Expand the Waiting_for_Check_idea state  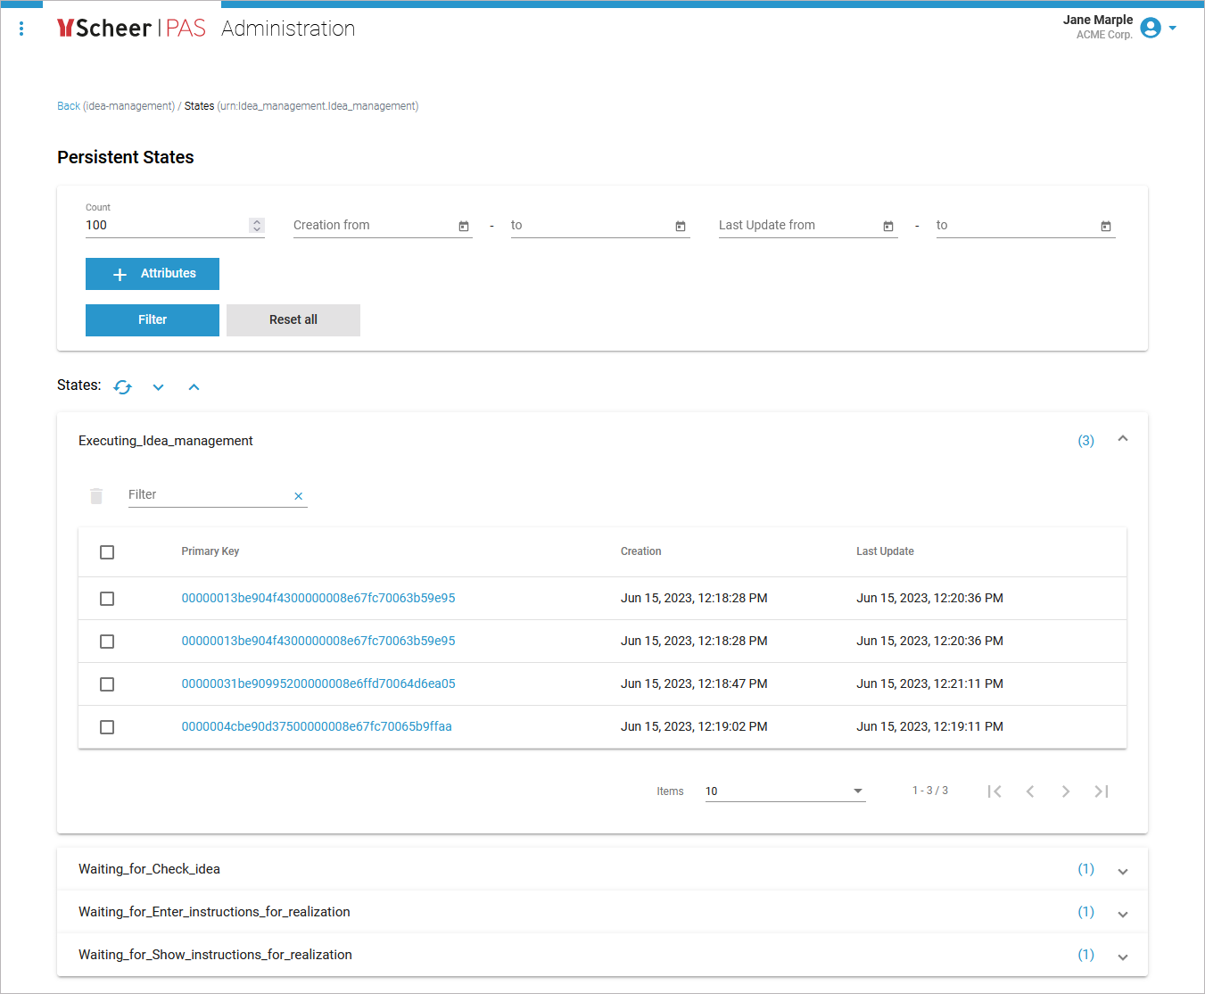[1123, 871]
